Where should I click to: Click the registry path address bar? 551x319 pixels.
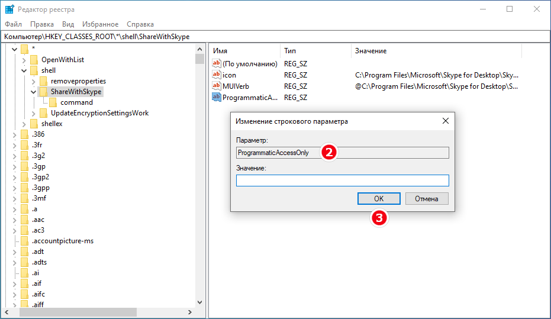coord(276,37)
